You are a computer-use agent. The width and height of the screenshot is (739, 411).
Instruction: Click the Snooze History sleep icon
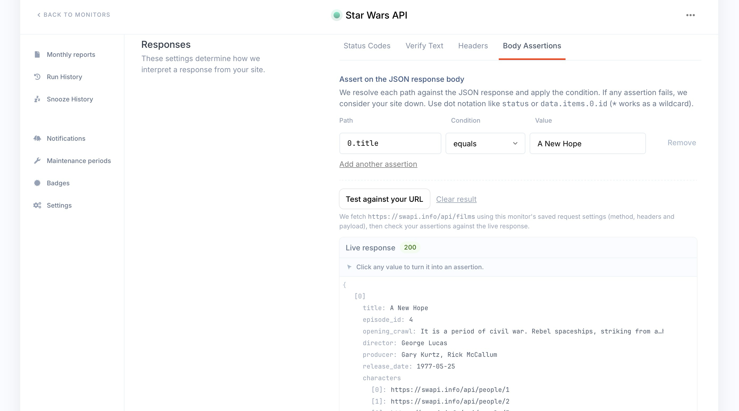coord(37,99)
